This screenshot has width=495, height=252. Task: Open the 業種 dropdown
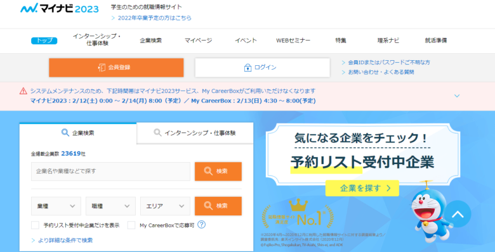(x=56, y=206)
